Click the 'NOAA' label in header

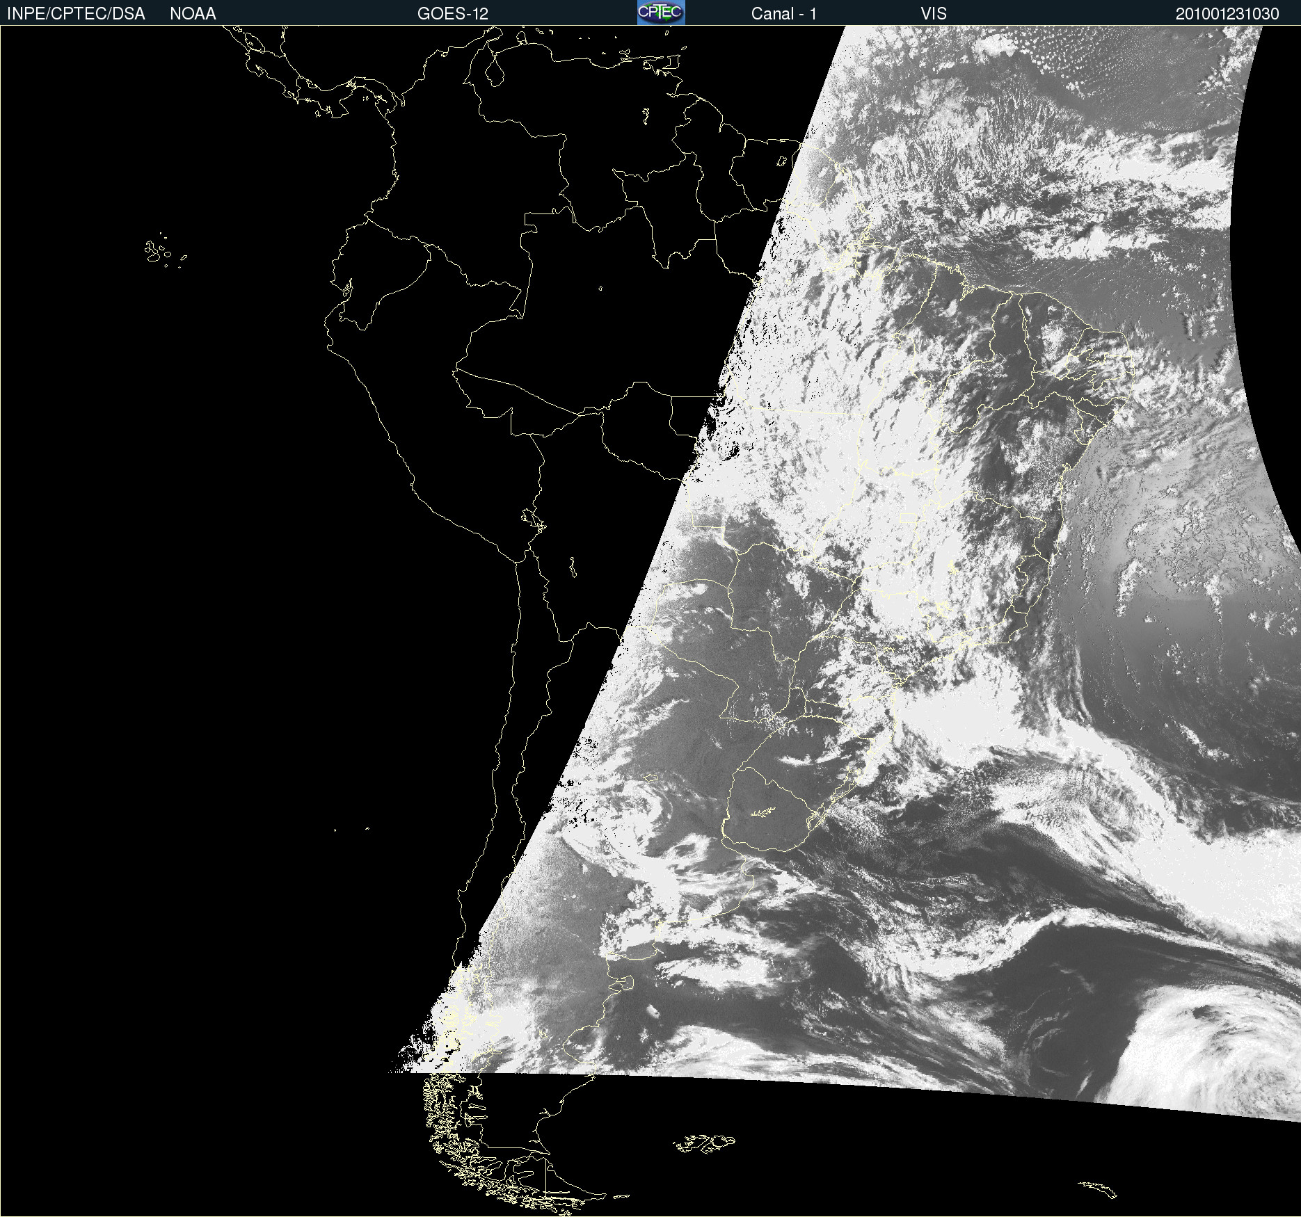click(x=193, y=14)
